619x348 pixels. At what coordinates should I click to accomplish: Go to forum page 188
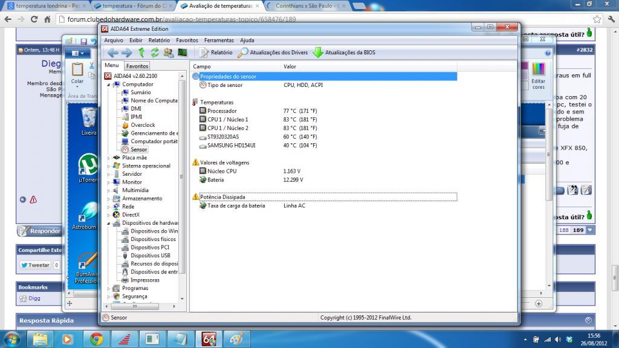pyautogui.click(x=564, y=230)
